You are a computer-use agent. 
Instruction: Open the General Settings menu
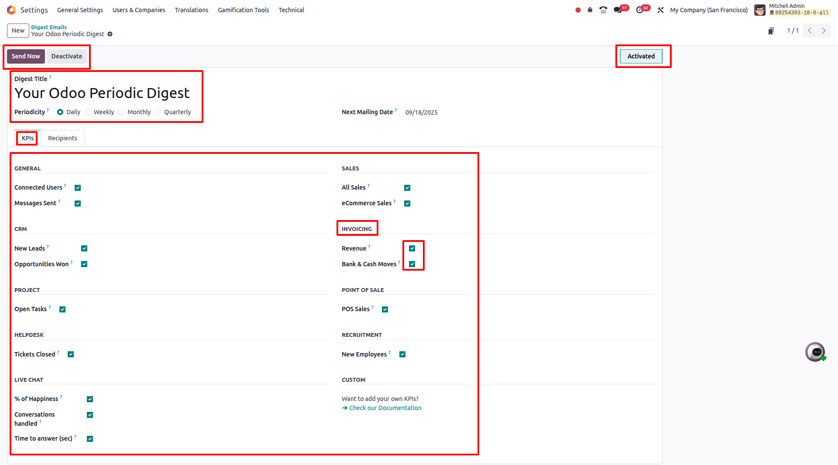click(80, 10)
